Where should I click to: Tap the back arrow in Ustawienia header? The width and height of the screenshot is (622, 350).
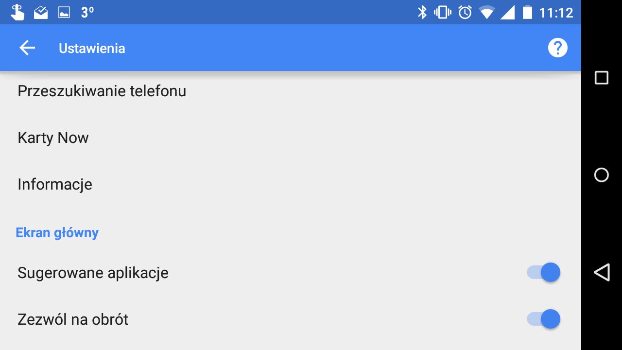click(27, 48)
